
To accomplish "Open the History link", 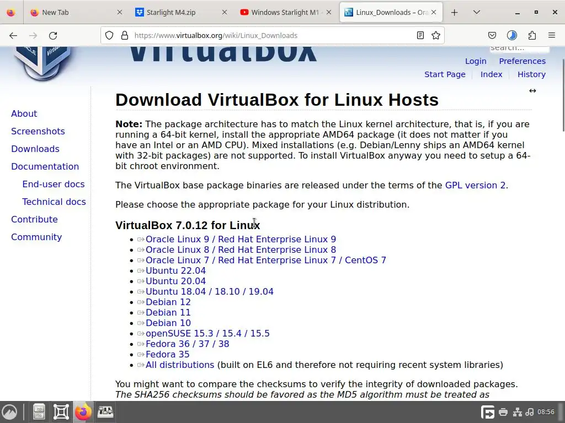I will tap(531, 74).
